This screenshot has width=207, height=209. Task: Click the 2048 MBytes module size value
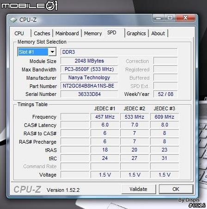pos(89,61)
